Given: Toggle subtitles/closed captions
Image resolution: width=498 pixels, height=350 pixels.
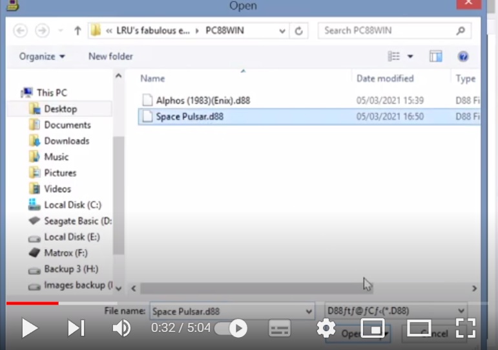Looking at the screenshot, I should 280,329.
